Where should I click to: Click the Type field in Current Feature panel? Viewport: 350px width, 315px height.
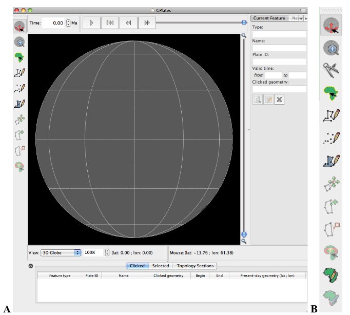(279, 34)
